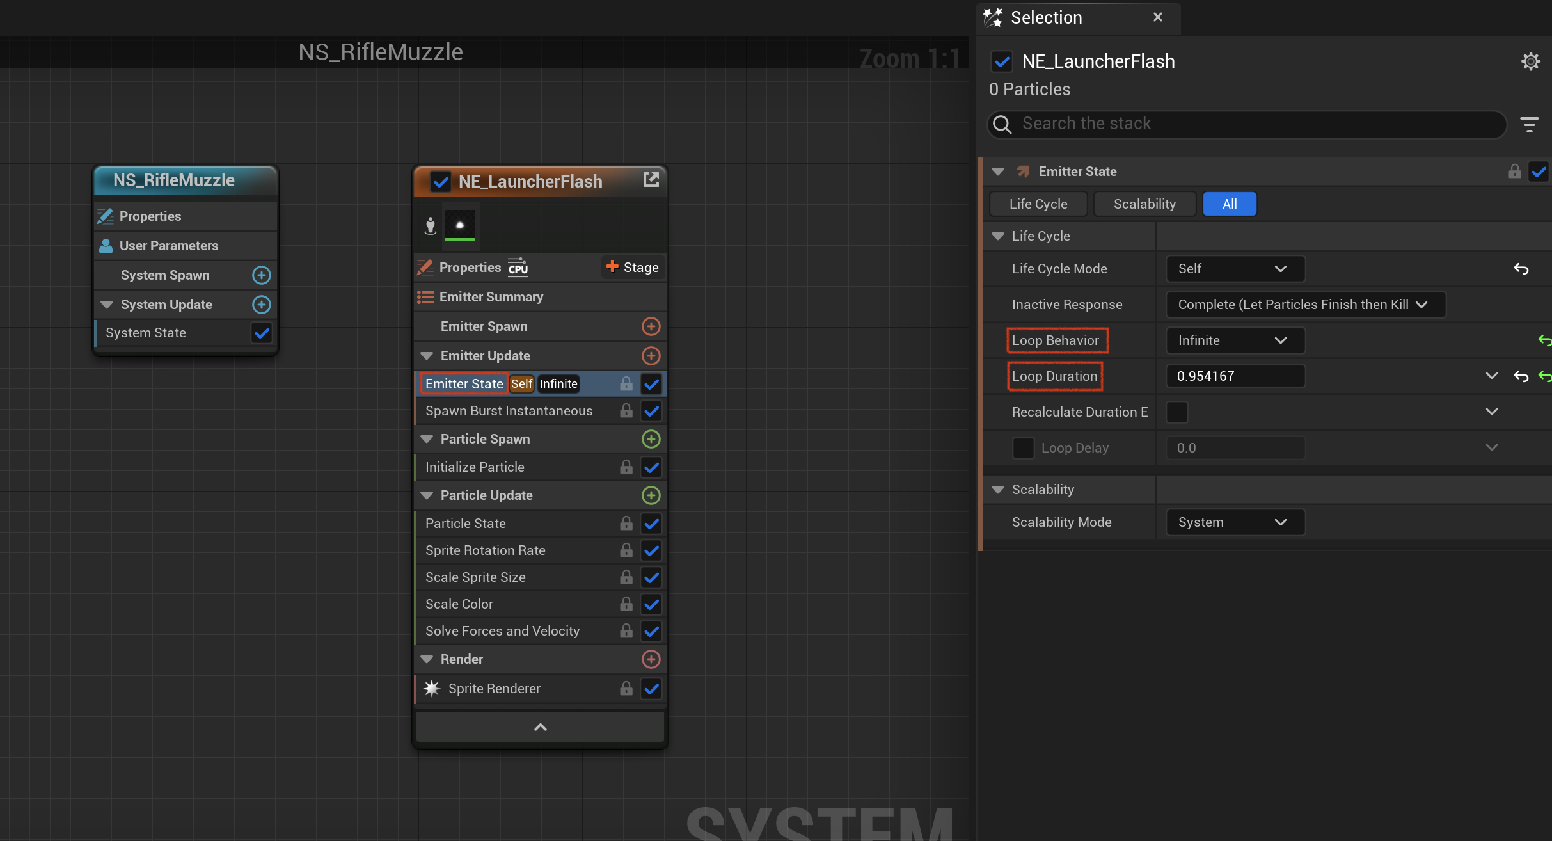Click lock icon on Particle State

626,524
